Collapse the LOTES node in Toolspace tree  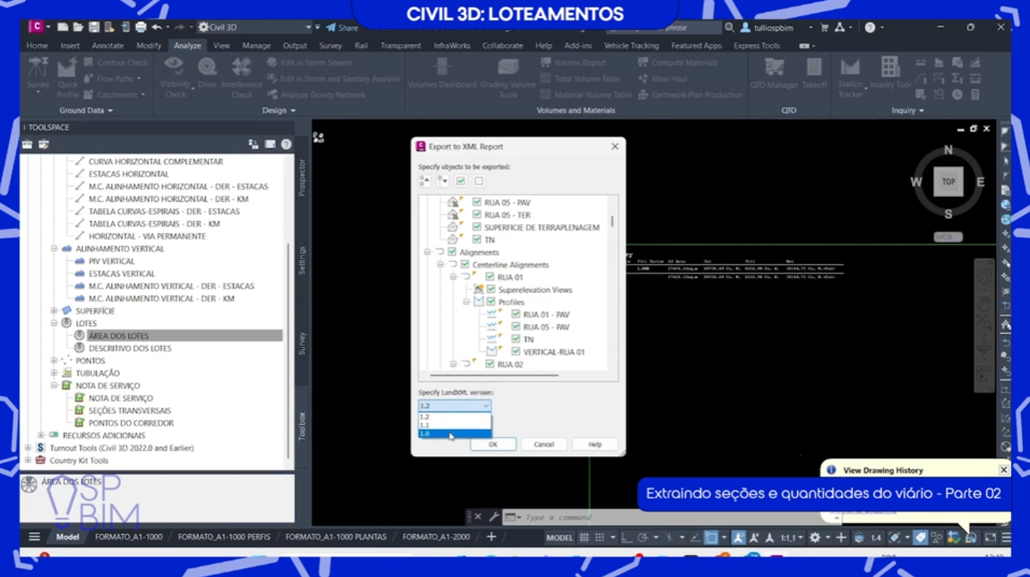coord(54,323)
